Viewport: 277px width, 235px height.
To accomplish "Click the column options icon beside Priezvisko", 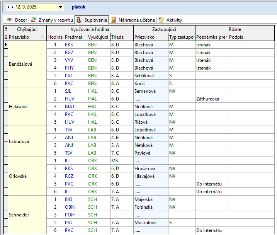I will [x=6, y=37].
